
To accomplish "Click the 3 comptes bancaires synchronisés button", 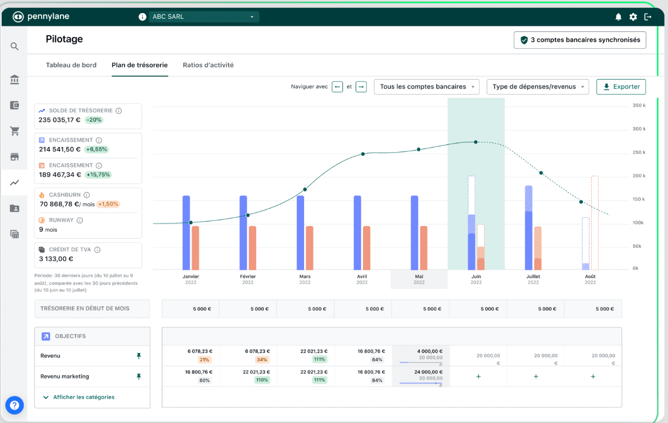I will pos(580,40).
